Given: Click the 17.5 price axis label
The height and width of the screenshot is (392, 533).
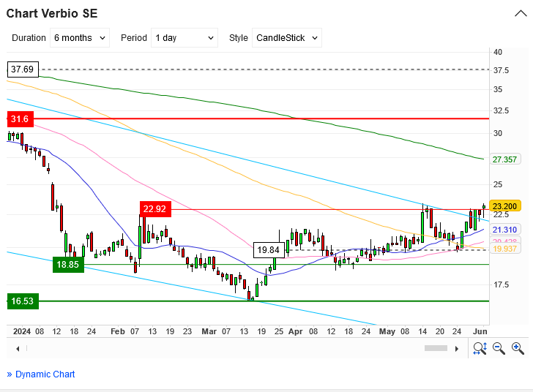Looking at the screenshot, I should (501, 284).
